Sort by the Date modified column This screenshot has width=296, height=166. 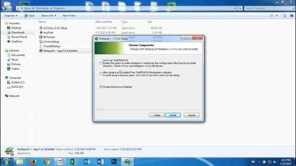pyautogui.click(x=104, y=22)
